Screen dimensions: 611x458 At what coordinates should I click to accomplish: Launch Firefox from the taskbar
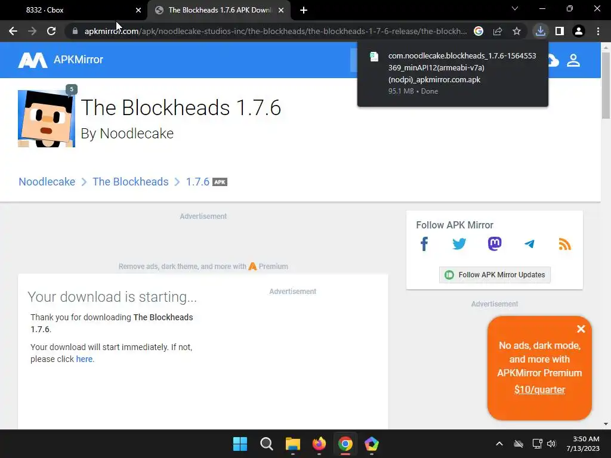pyautogui.click(x=319, y=444)
